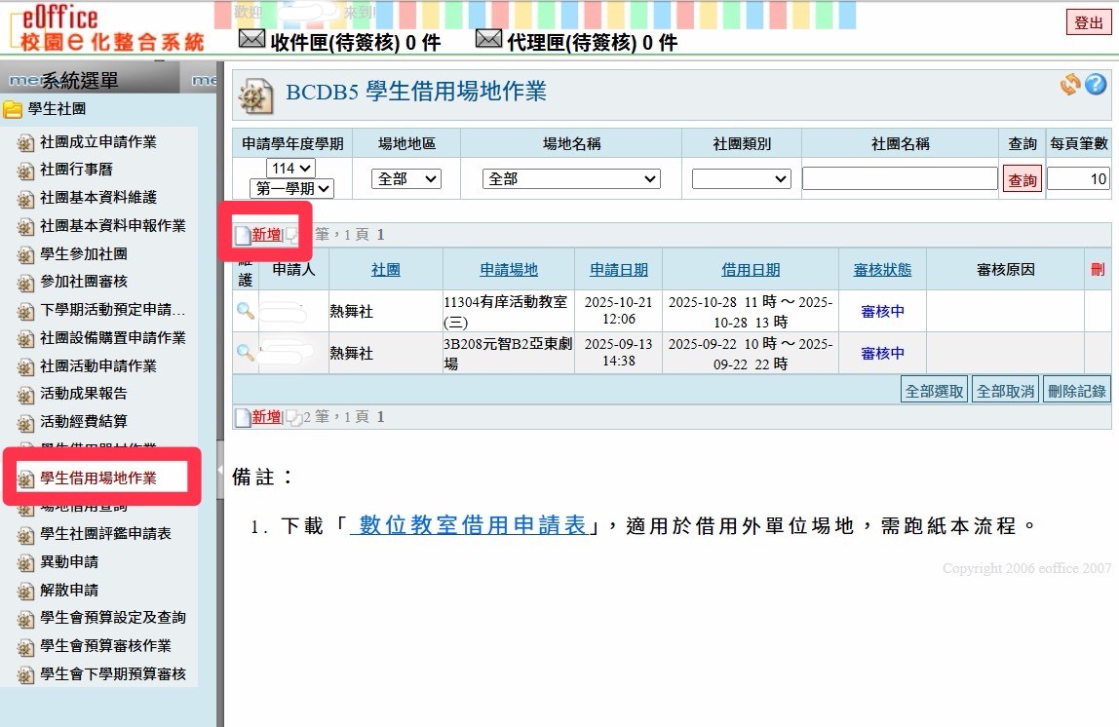Open 學生參加社團 menu item
The width and height of the screenshot is (1119, 727).
pyautogui.click(x=84, y=254)
